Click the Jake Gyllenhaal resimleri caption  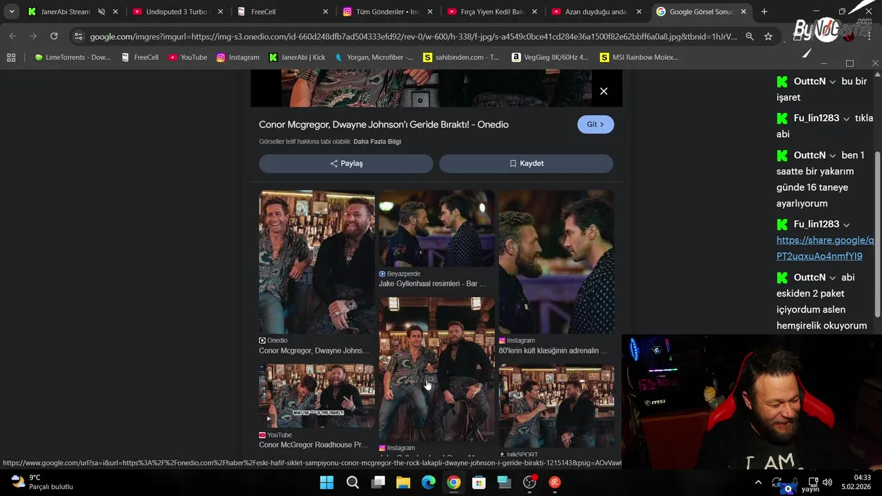[x=432, y=284]
